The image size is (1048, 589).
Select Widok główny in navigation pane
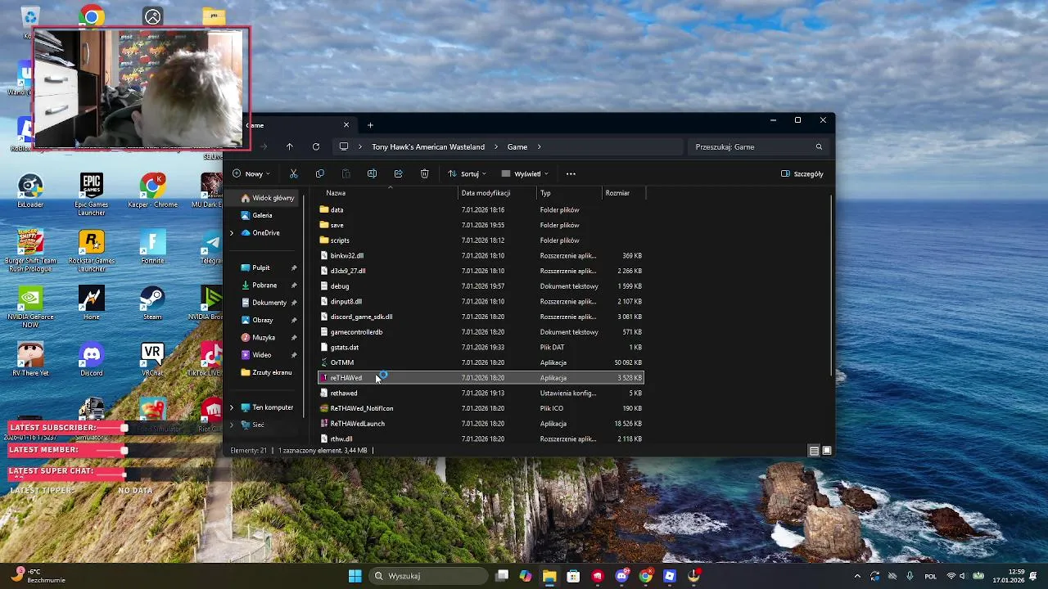pyautogui.click(x=267, y=198)
